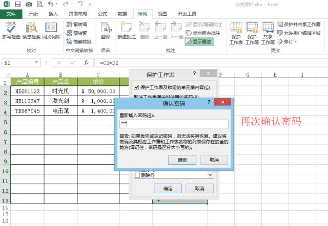Switch to the 开发工具 ribbon tab

(x=187, y=14)
